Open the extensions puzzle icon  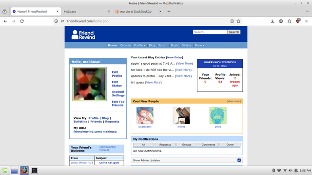[289, 21]
